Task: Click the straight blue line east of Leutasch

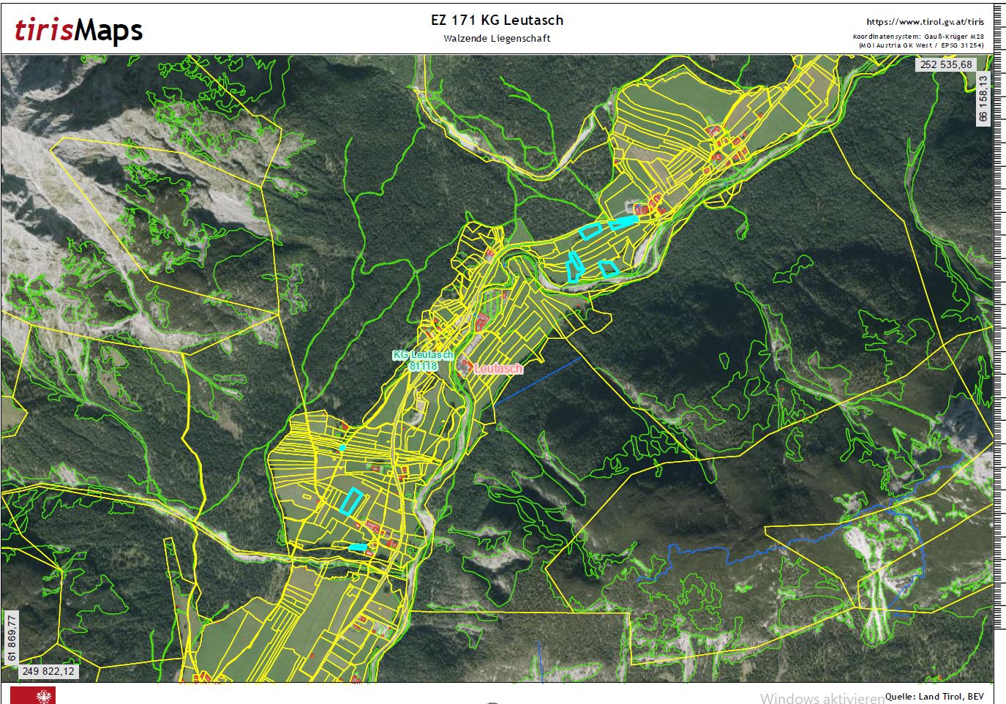Action: [537, 381]
